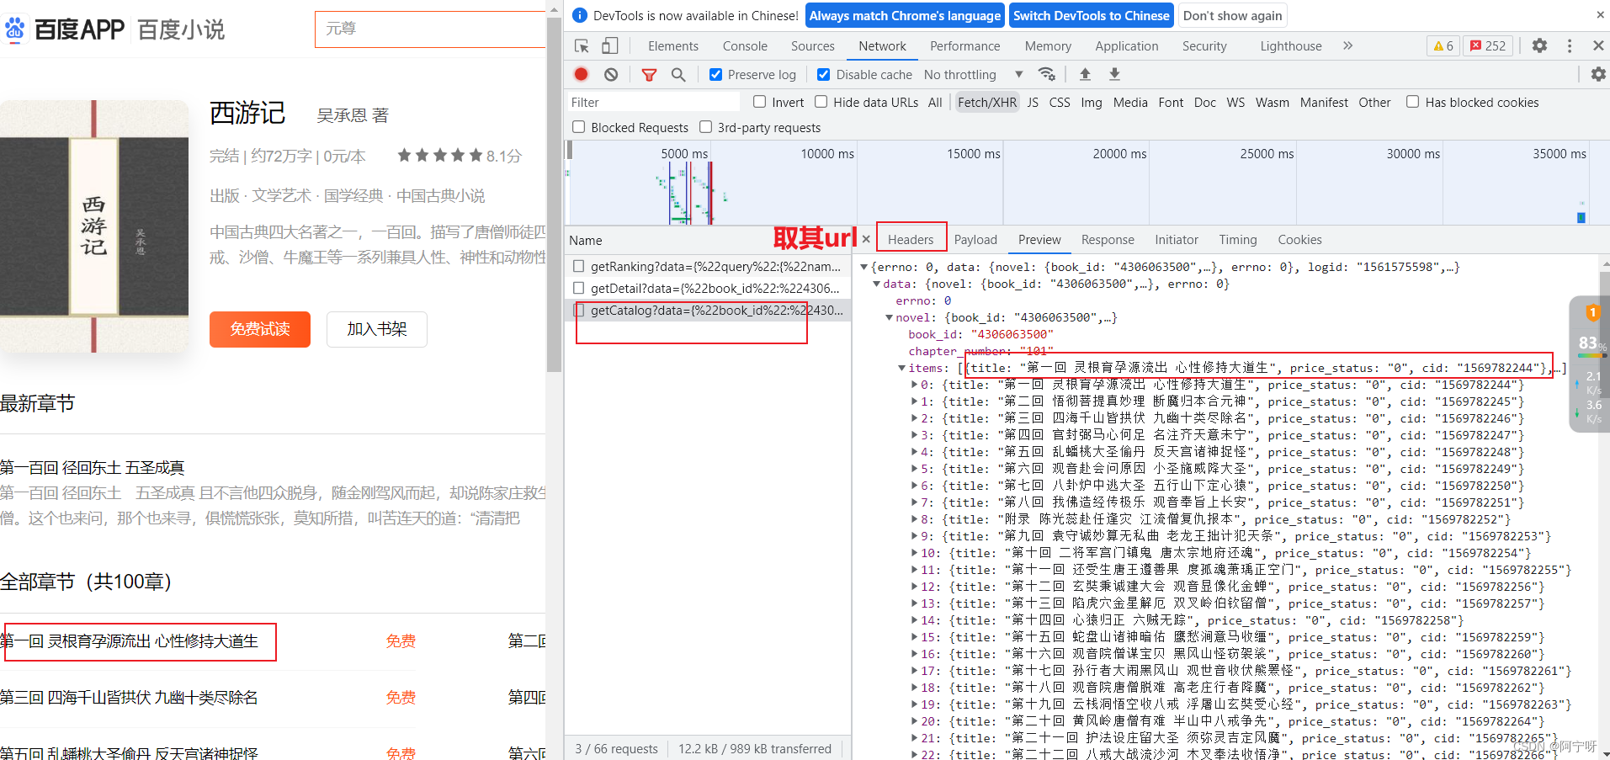Check Blocked Requests option
The width and height of the screenshot is (1610, 760).
point(579,127)
